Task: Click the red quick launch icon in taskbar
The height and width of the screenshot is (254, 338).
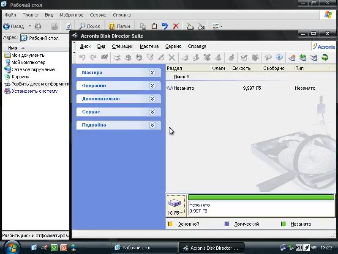Action: [x=64, y=248]
